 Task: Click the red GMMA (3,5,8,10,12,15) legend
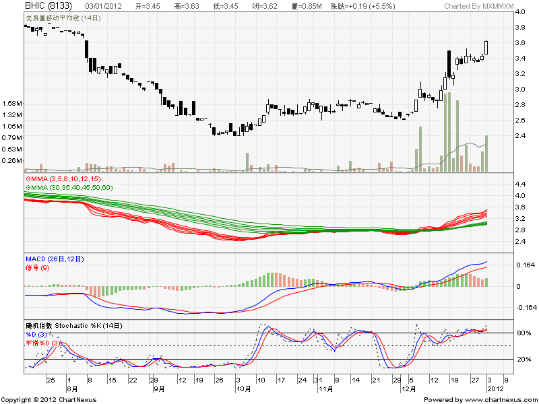tap(63, 180)
